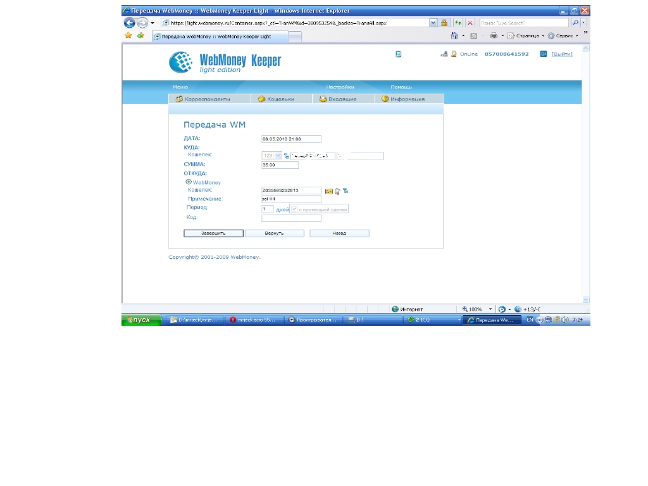Click the WMID 857008641592 text
Viewport: 648px width, 486px height.
pos(507,54)
